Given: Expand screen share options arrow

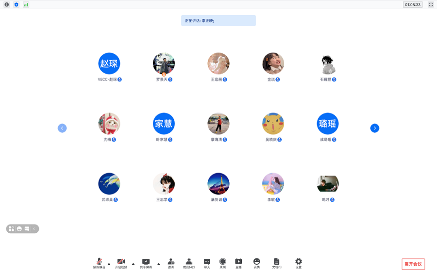Looking at the screenshot, I should tap(158, 264).
